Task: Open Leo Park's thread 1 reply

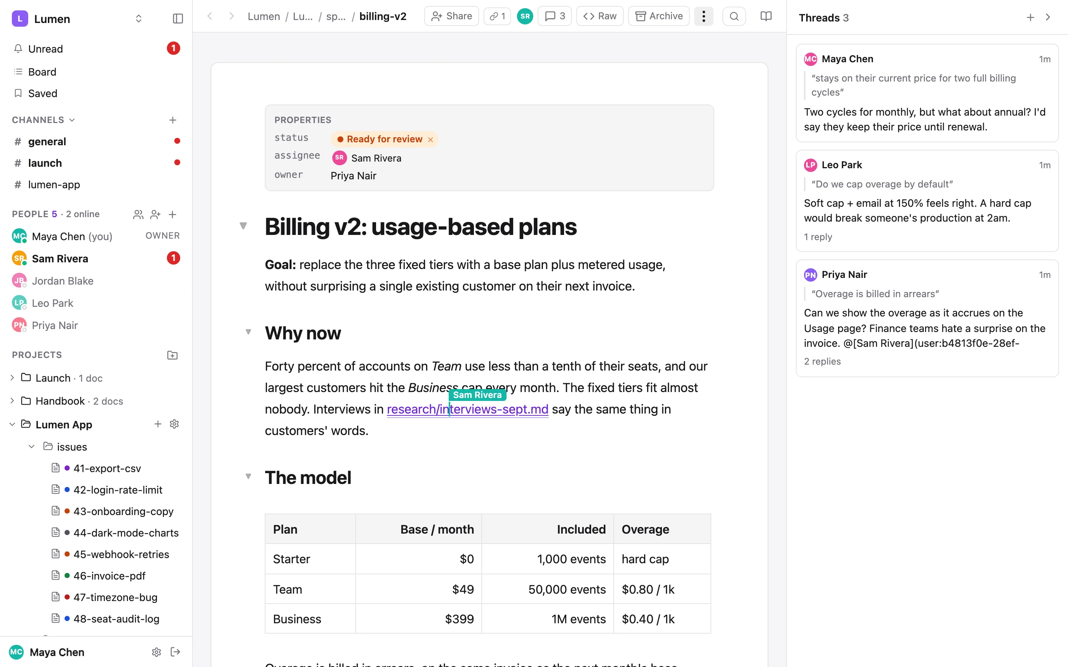Action: point(818,237)
